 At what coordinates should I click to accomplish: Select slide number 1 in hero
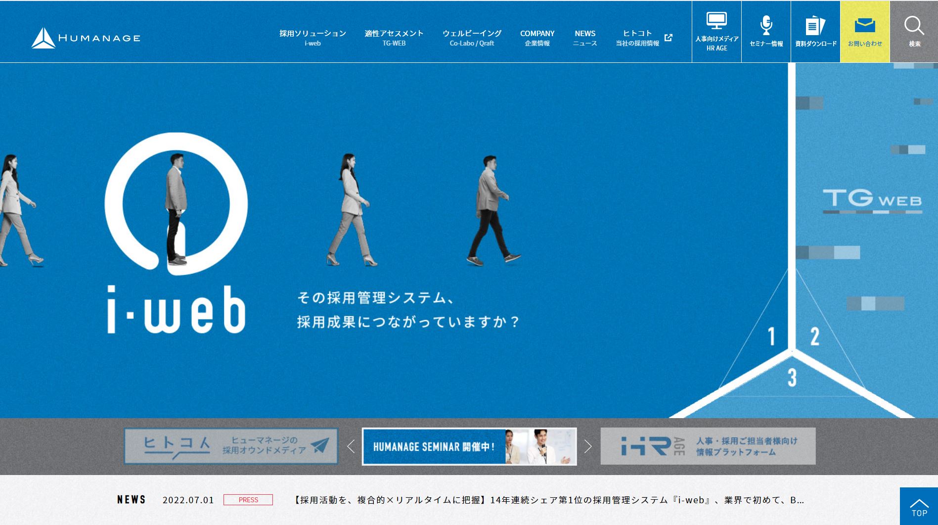click(771, 336)
